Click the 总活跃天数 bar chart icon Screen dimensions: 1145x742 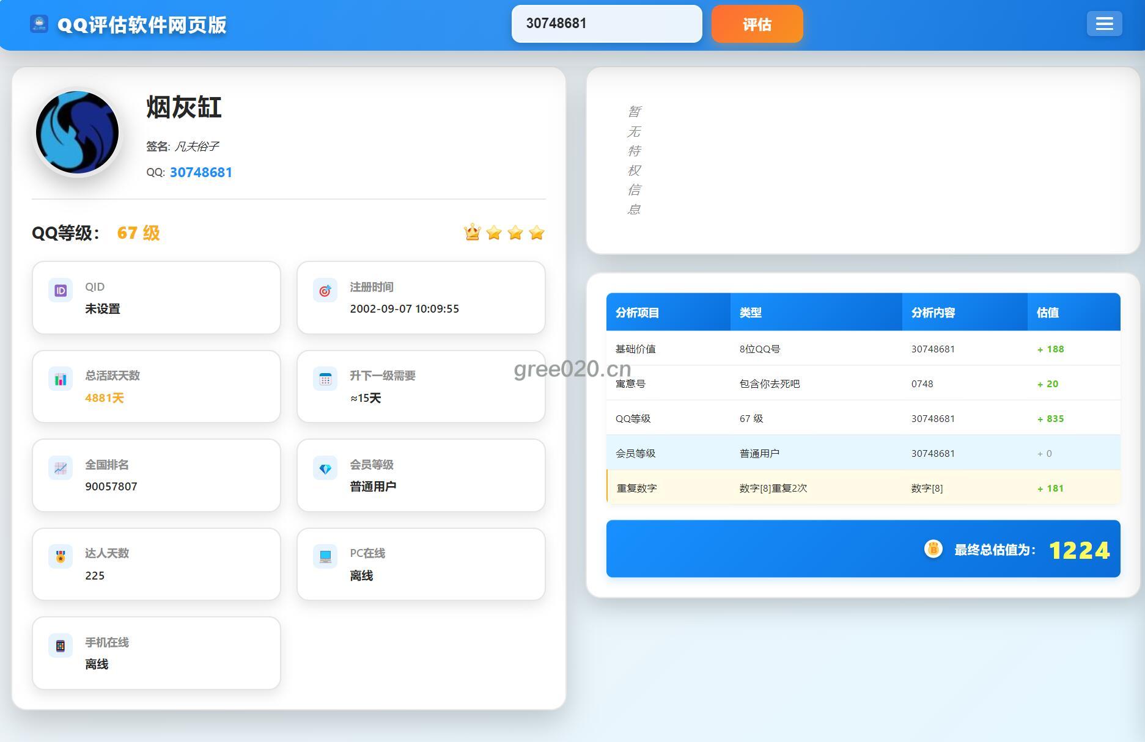[x=61, y=379]
